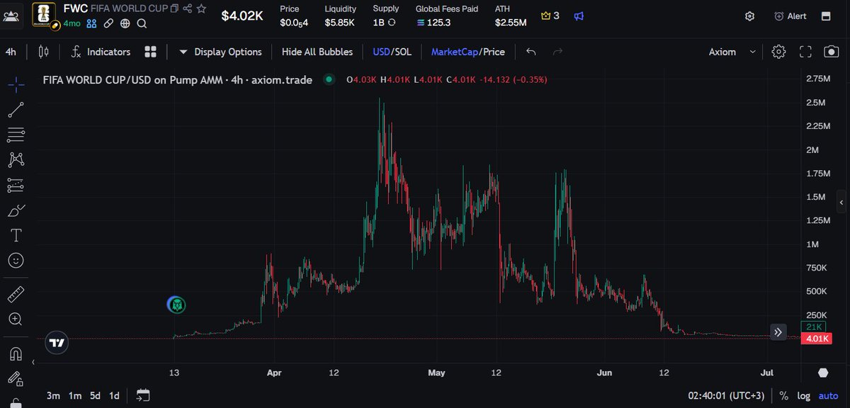Screen dimensions: 850x408
Task: Open the pill link icon under FWC
Action: pos(108,23)
